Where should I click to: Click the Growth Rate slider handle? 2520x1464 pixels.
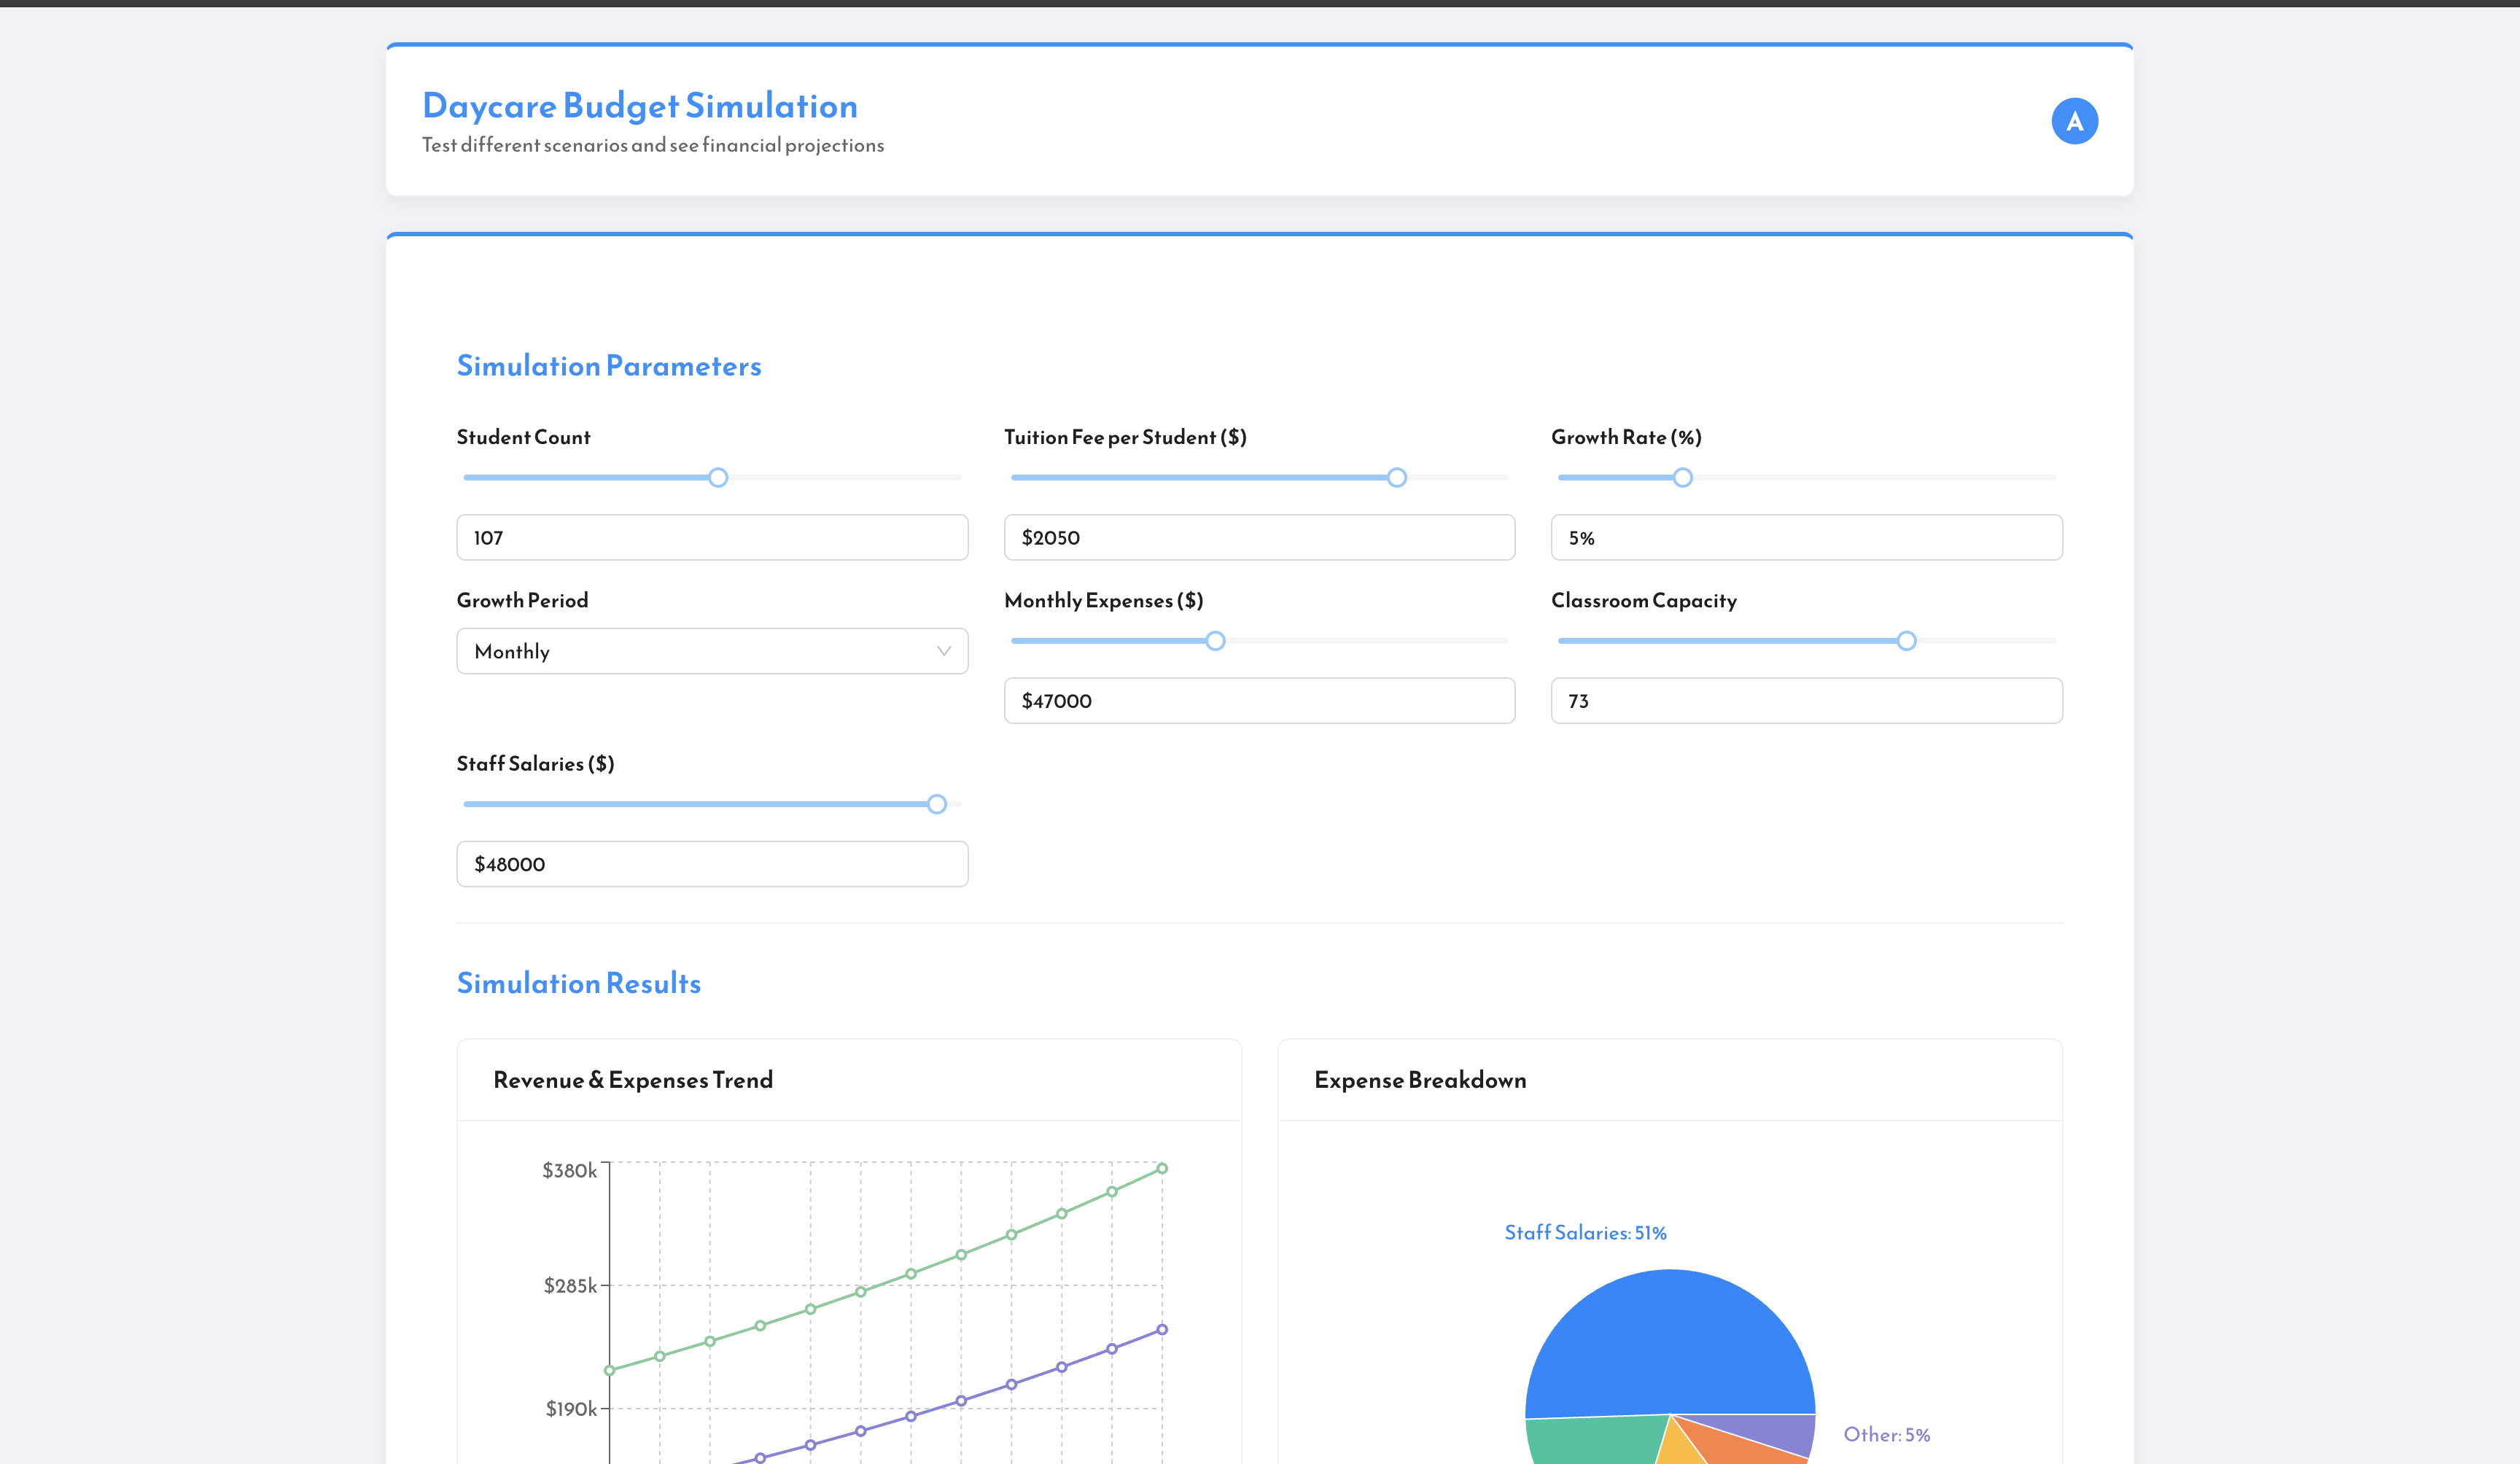pos(1683,478)
